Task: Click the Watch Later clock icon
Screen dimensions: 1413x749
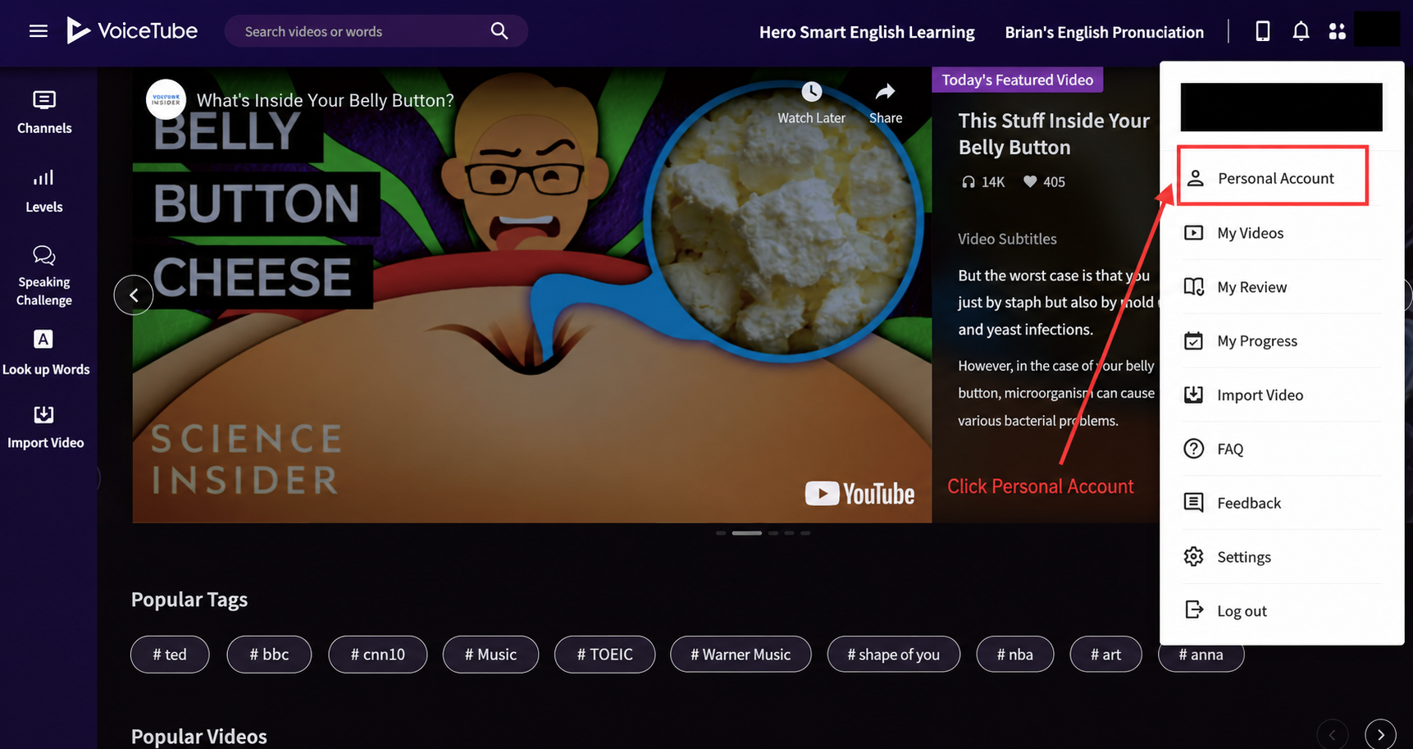Action: pyautogui.click(x=811, y=92)
